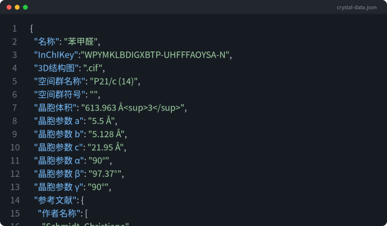387x226 pixels.
Task: Click the opening brace on line 1
Action: click(31, 29)
